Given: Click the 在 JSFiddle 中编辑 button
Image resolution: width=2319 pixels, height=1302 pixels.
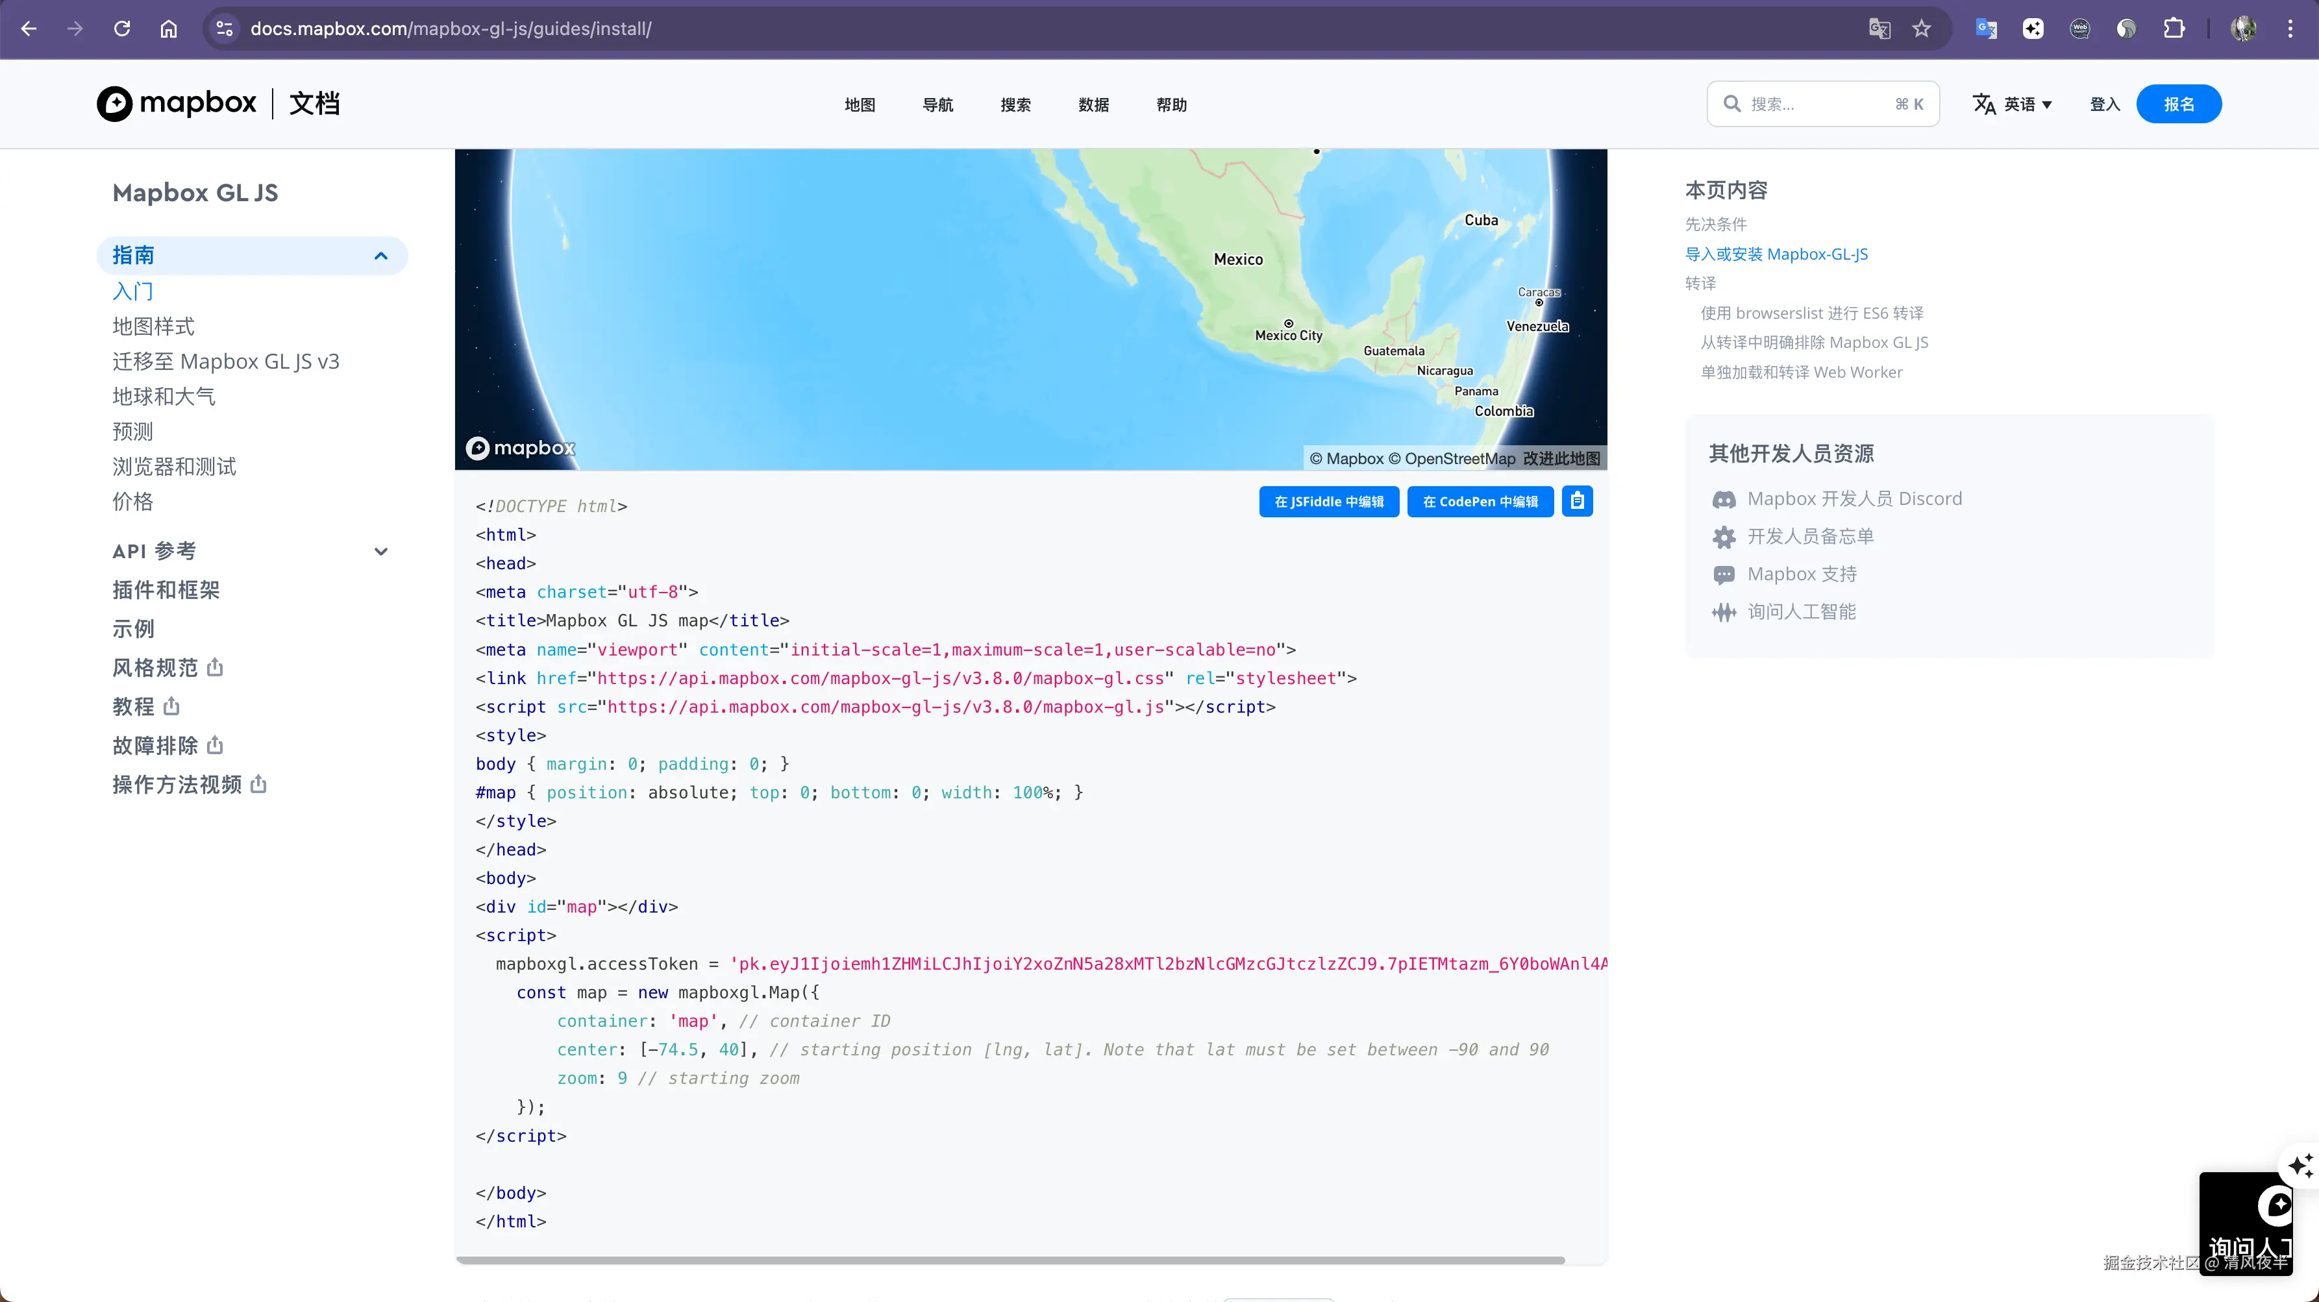Looking at the screenshot, I should [x=1329, y=501].
